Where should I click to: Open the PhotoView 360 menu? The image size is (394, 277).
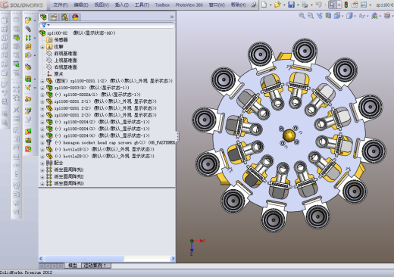pyautogui.click(x=189, y=5)
